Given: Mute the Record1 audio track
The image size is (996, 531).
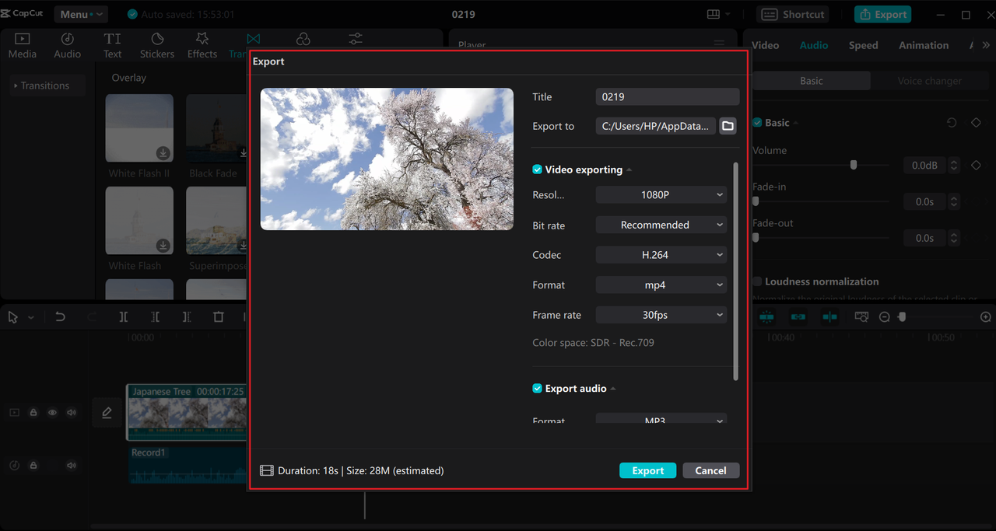Looking at the screenshot, I should [x=72, y=466].
